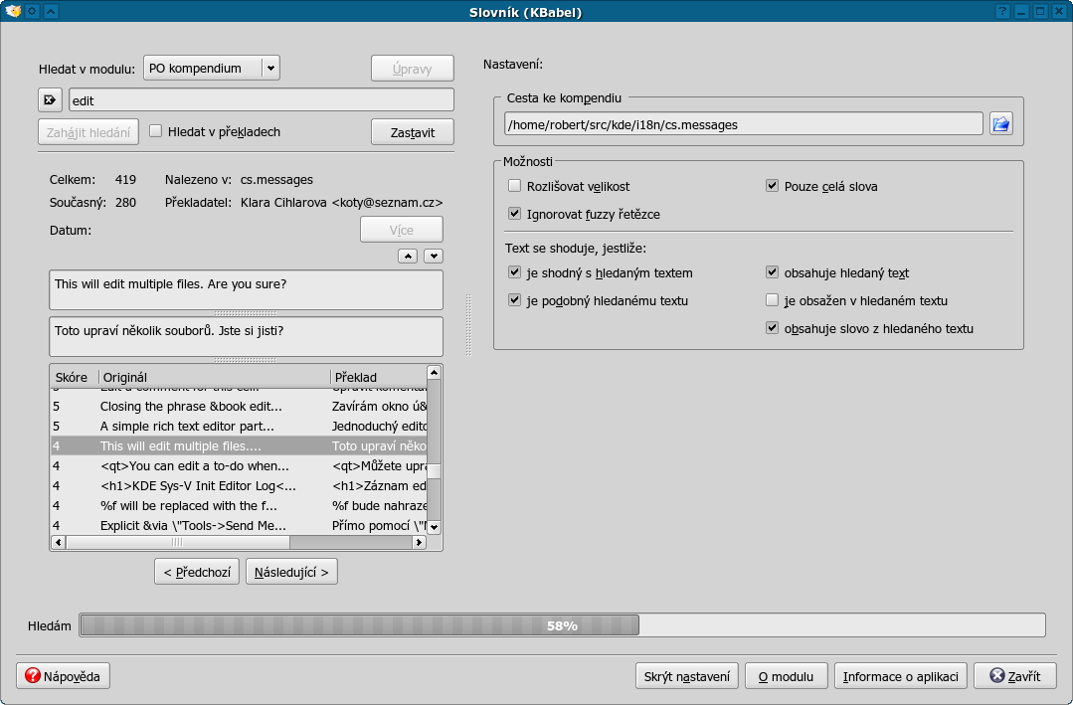Click the 'Následující >' button
Screen dimensions: 1073x705
(x=291, y=572)
